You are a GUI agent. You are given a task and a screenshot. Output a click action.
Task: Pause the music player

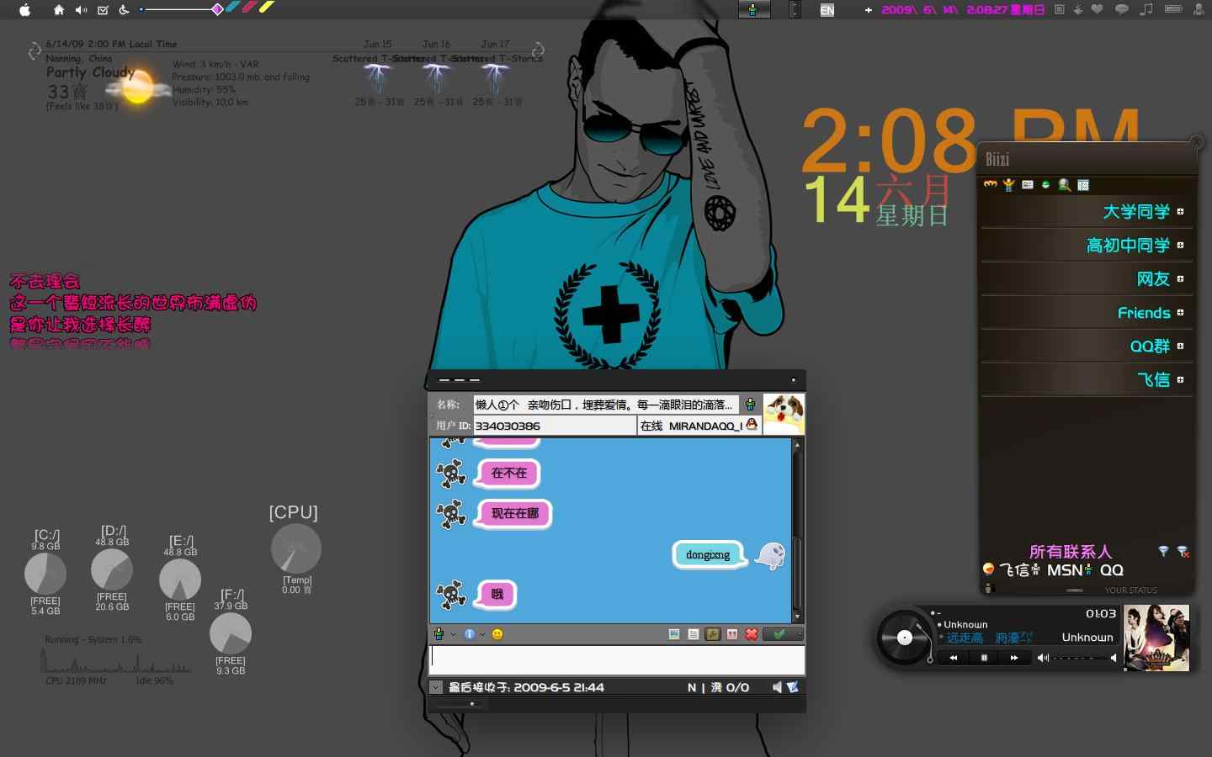[984, 658]
